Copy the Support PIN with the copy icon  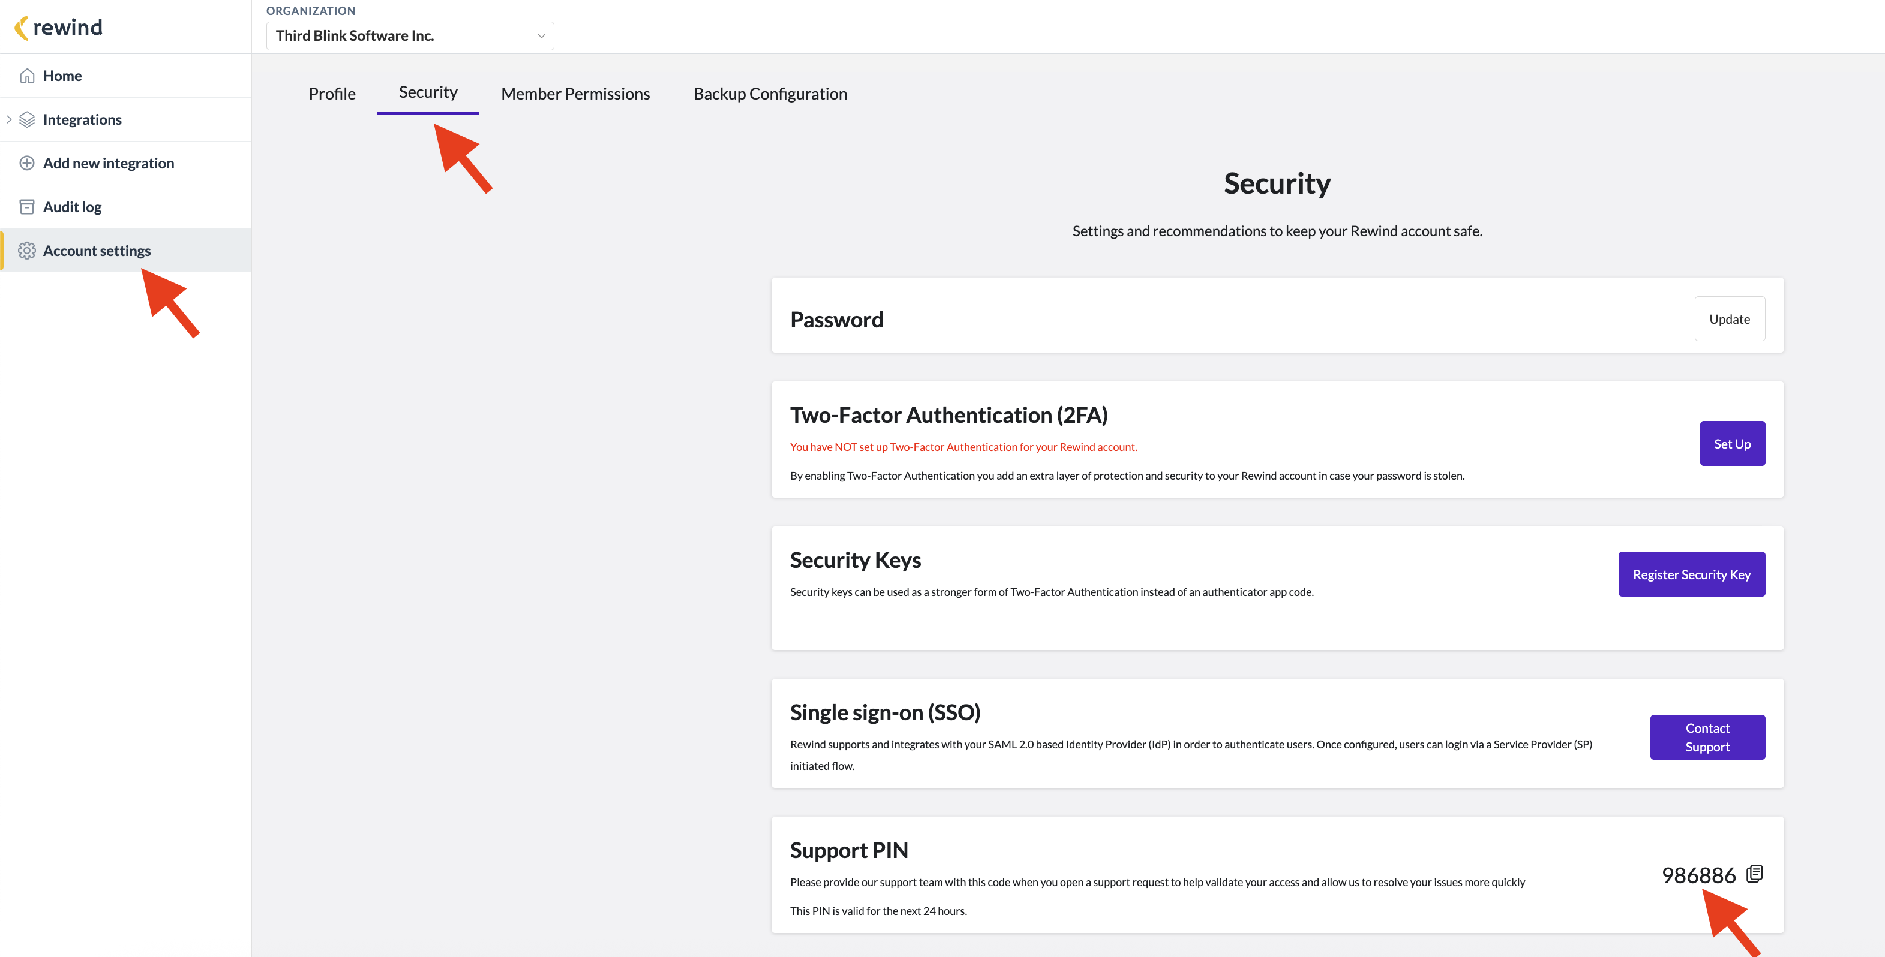1754,874
